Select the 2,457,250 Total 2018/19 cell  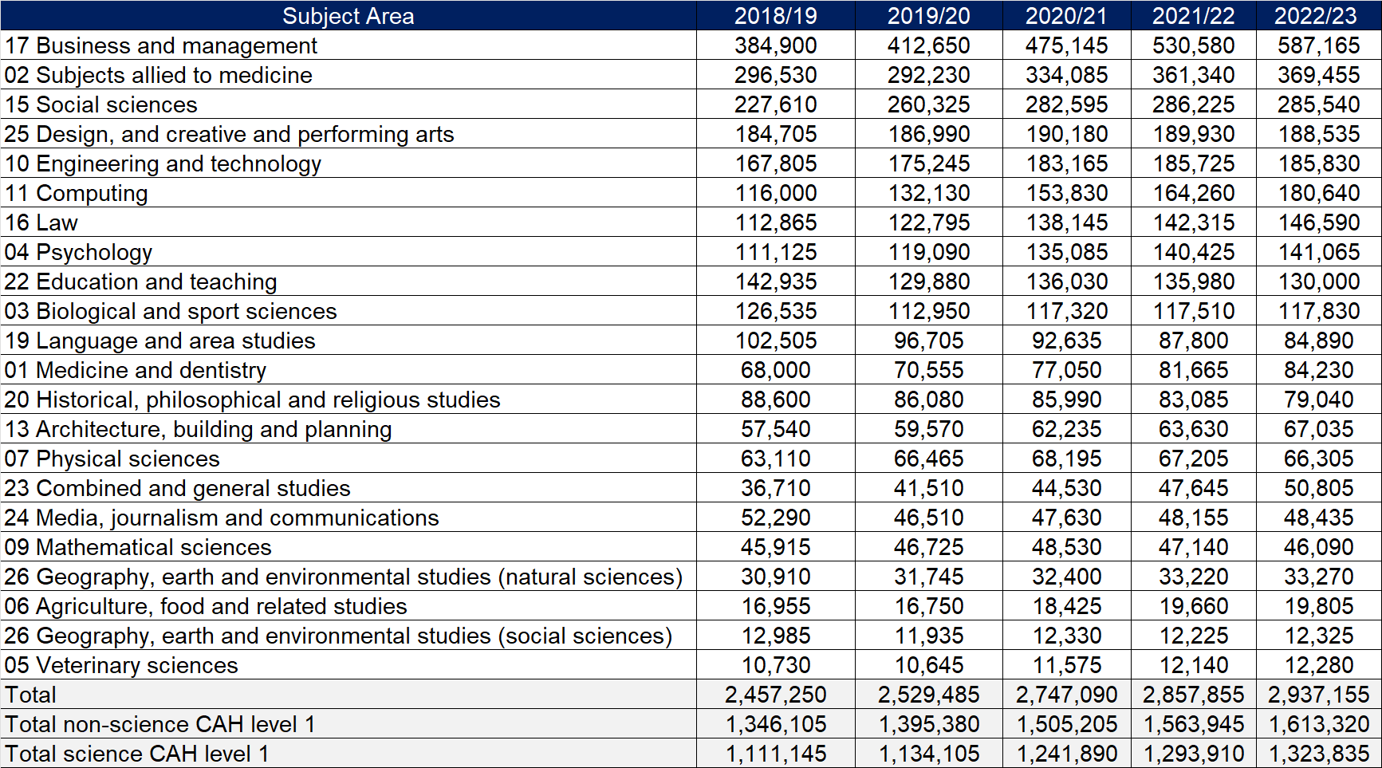coord(776,695)
